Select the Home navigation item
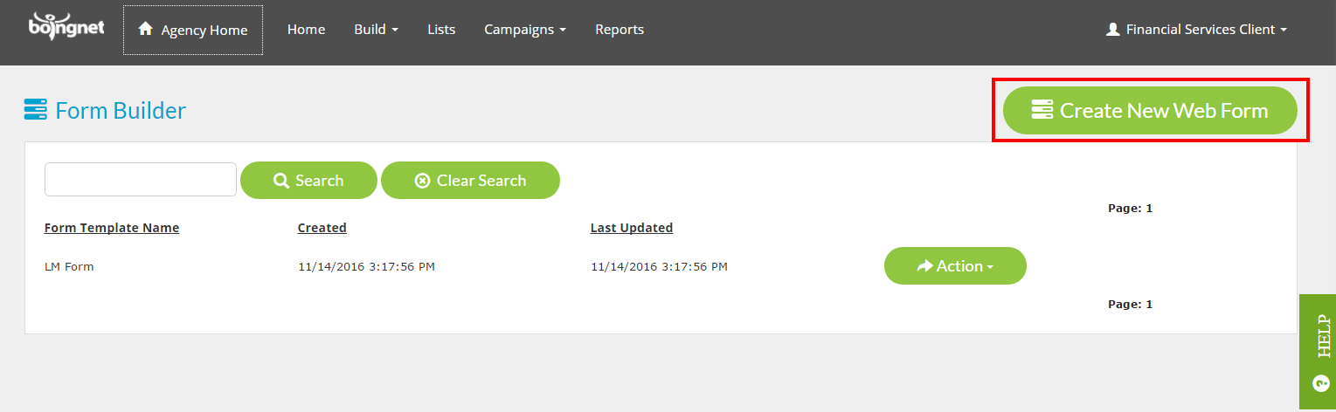Image resolution: width=1336 pixels, height=412 pixels. [306, 30]
